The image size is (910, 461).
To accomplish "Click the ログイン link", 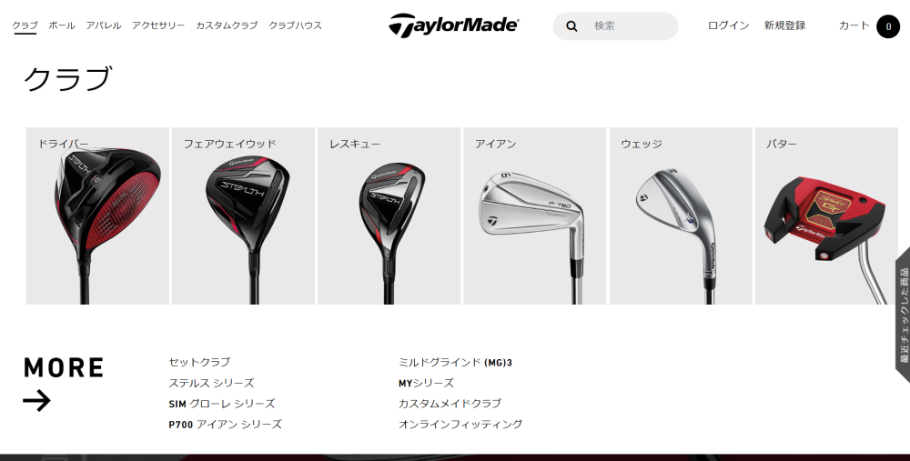I will (728, 25).
